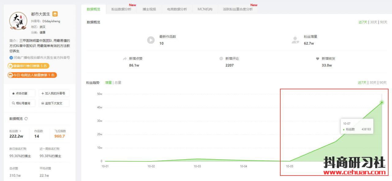Click the refresh icon next to 数据概览
The image size is (392, 181).
coord(26,119)
